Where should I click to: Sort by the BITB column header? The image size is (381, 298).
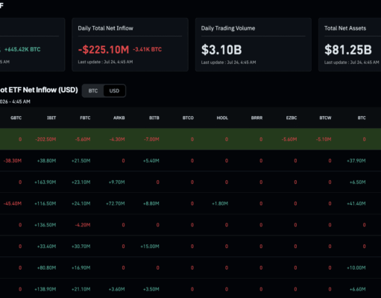point(154,118)
